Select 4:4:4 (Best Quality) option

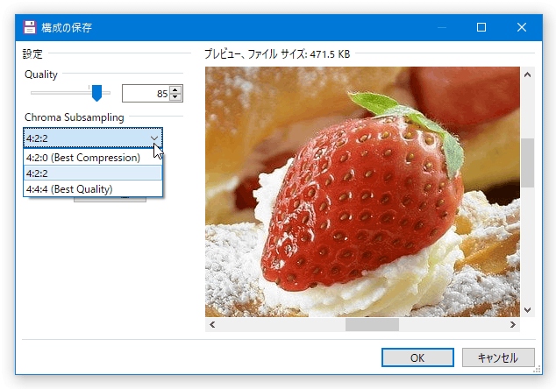[93, 189]
